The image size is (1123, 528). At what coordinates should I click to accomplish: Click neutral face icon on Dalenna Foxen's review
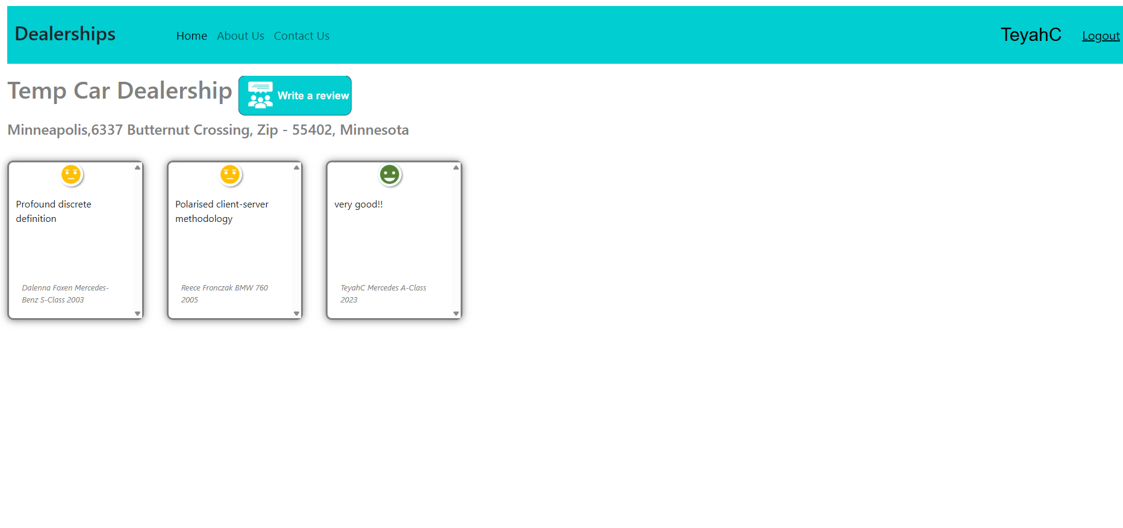coord(71,175)
